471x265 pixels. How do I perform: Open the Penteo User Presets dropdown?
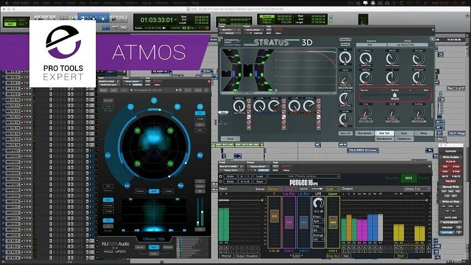304,176
